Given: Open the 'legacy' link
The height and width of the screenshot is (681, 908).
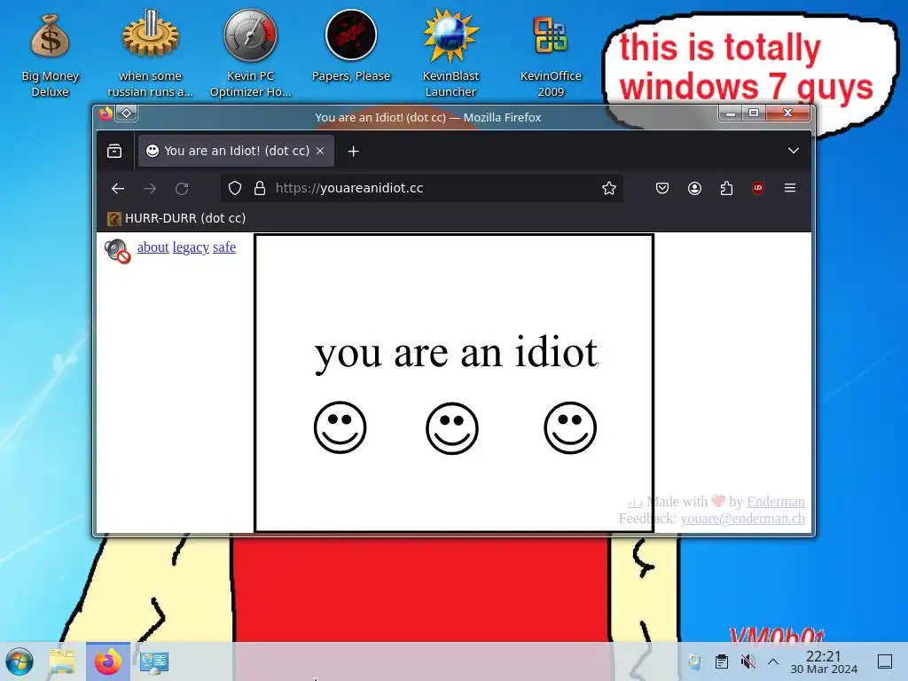Looking at the screenshot, I should pos(191,247).
